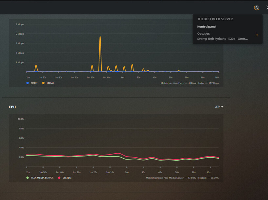The height and width of the screenshot is (200, 268).
Task: Click the PLEX MEDIA SERVER legend label
Action: tap(42, 178)
